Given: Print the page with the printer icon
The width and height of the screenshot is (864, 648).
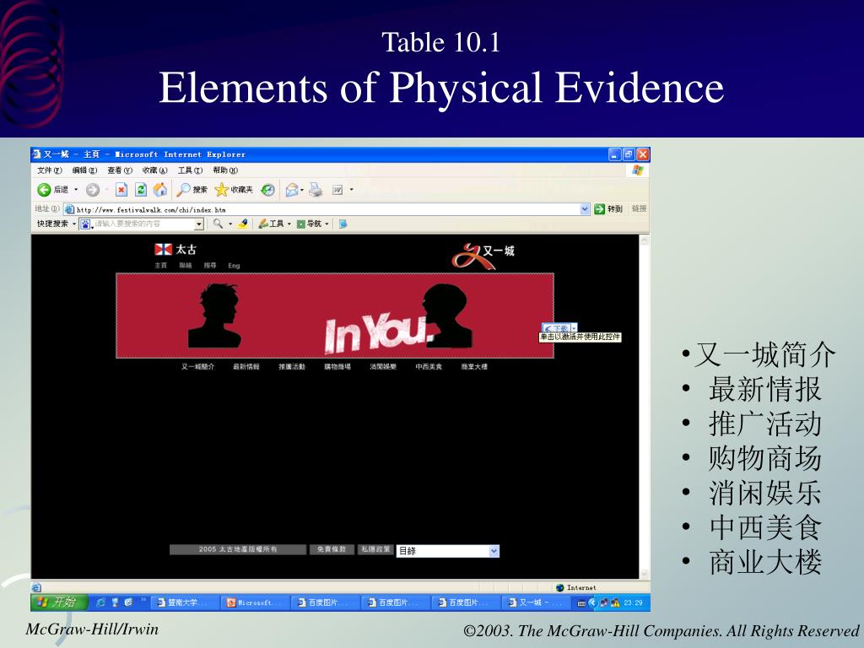Looking at the screenshot, I should 316,190.
